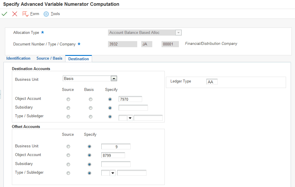Viewport: 295px width, 187px height.
Task: Click the Form menu icon
Action: point(25,14)
